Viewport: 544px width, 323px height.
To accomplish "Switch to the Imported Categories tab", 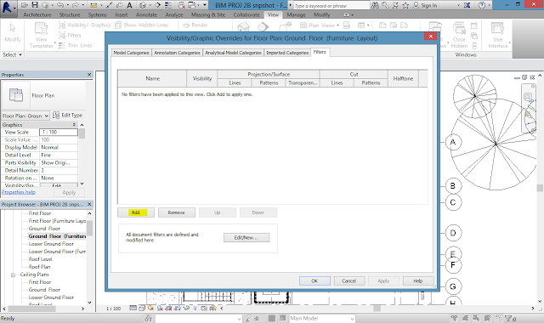I will pyautogui.click(x=287, y=53).
